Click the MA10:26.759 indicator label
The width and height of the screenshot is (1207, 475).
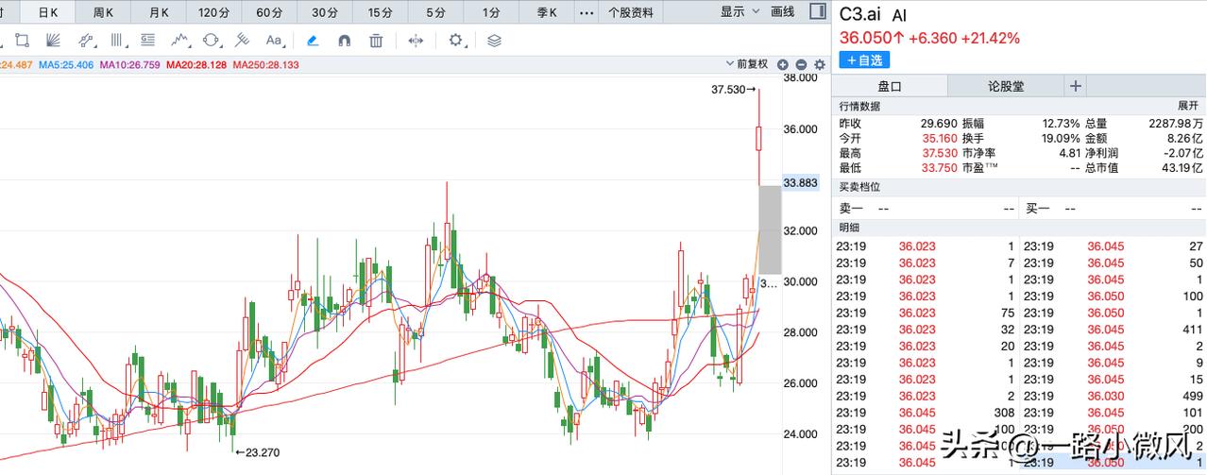point(129,64)
